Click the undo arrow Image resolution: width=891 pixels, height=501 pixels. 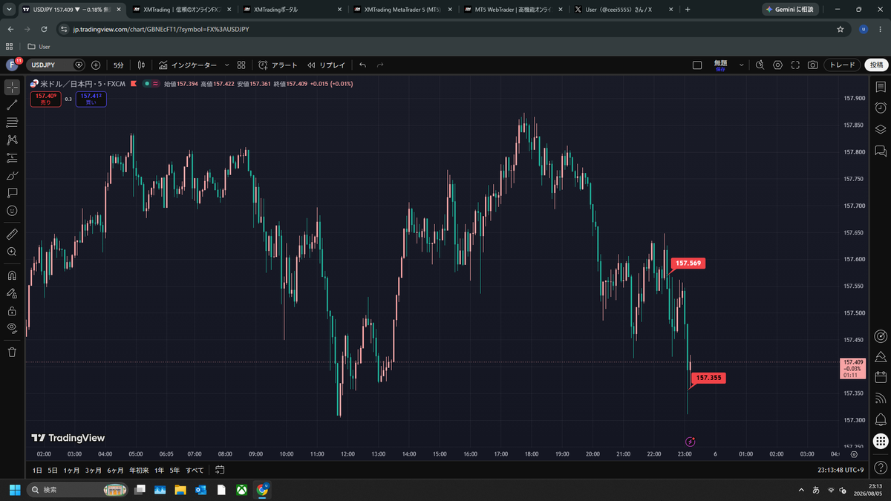362,65
